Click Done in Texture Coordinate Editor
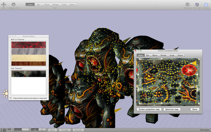This screenshot has width=211, height=132. coord(195,109)
